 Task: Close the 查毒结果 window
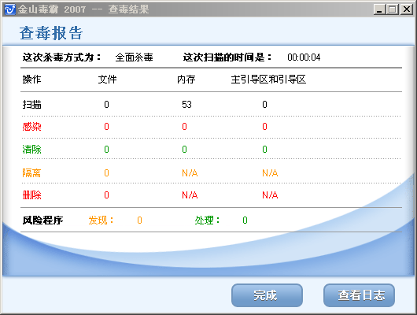407,9
